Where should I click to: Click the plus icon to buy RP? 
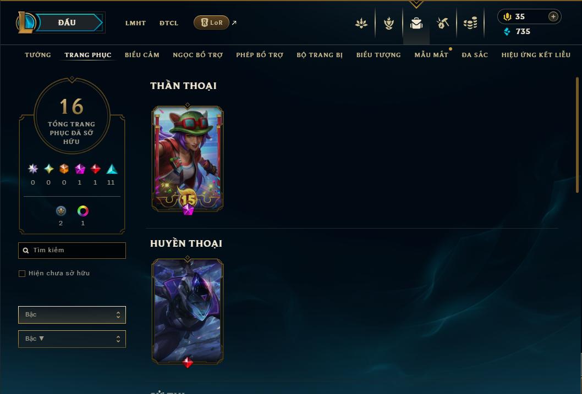click(x=553, y=16)
